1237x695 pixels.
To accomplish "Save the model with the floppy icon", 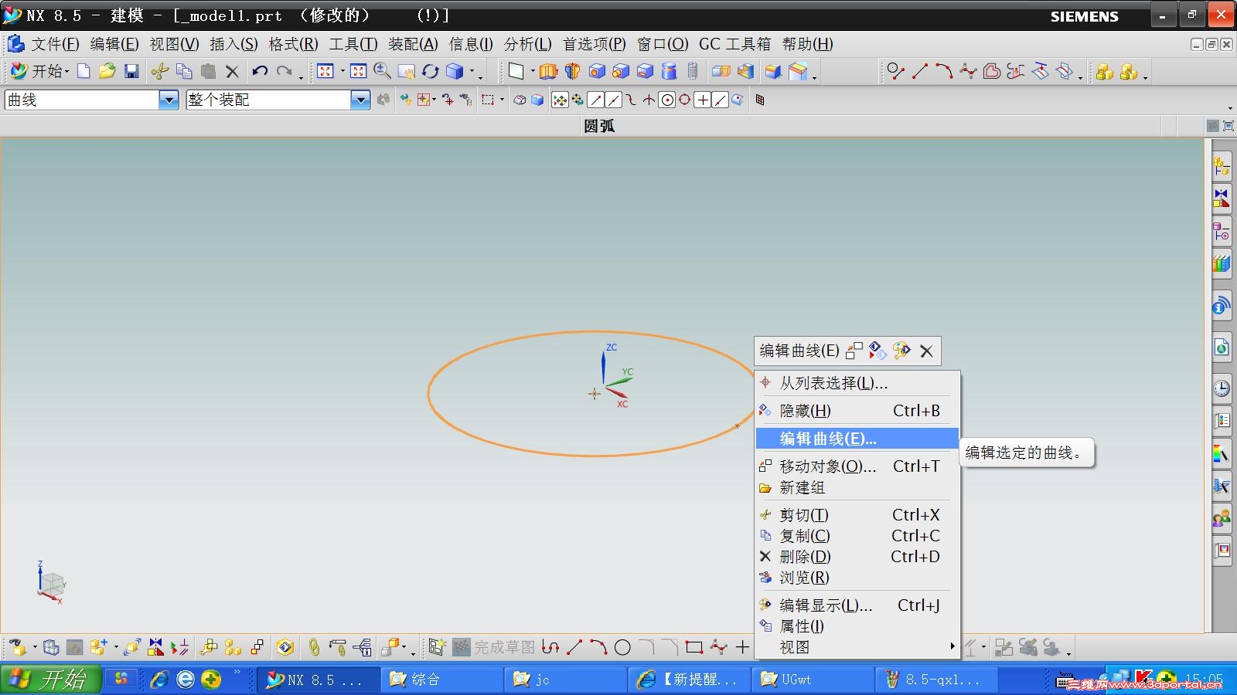I will click(x=131, y=72).
